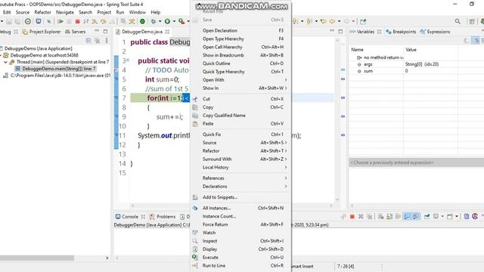The image size is (484, 272).
Task: Click the green Boot Dashboard circle icon
Action: 142,21
